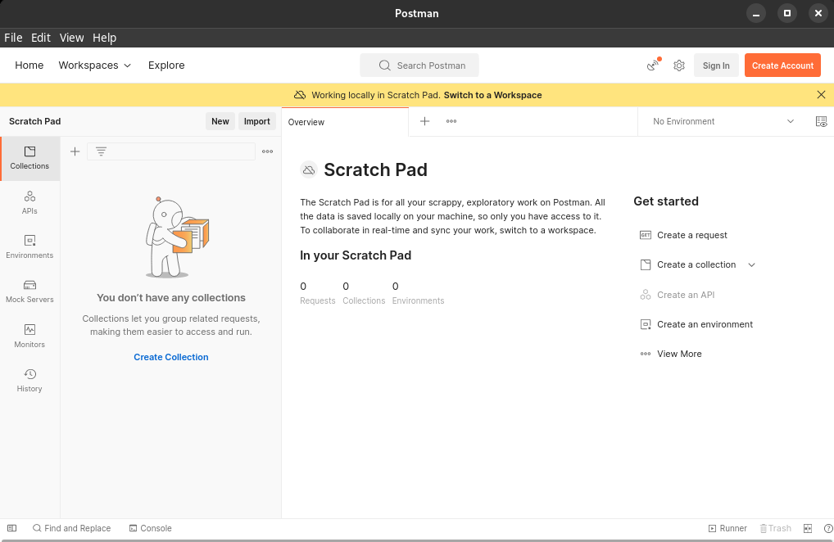Expand the Workspaces dropdown

(x=95, y=65)
